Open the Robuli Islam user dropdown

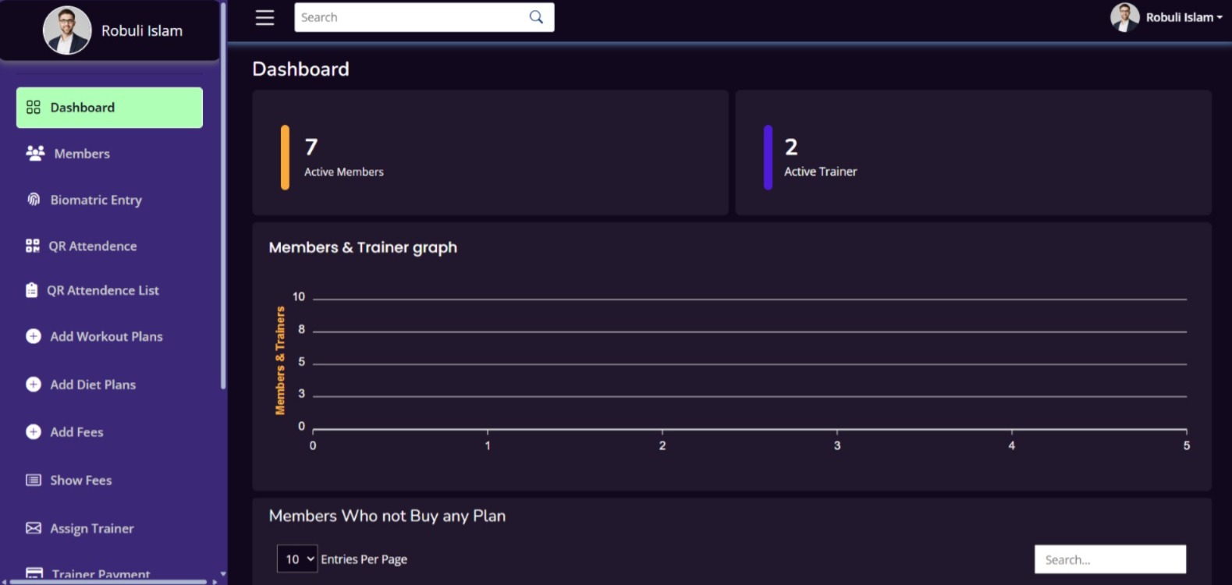click(1166, 17)
